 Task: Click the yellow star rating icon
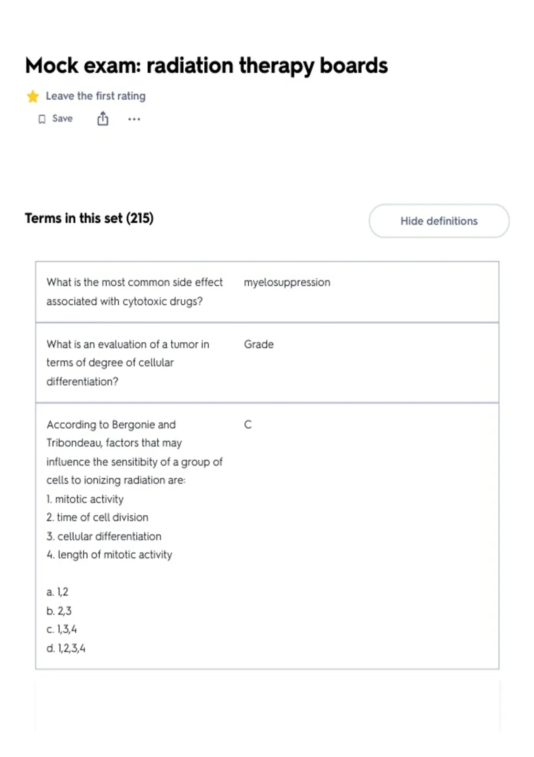32,96
